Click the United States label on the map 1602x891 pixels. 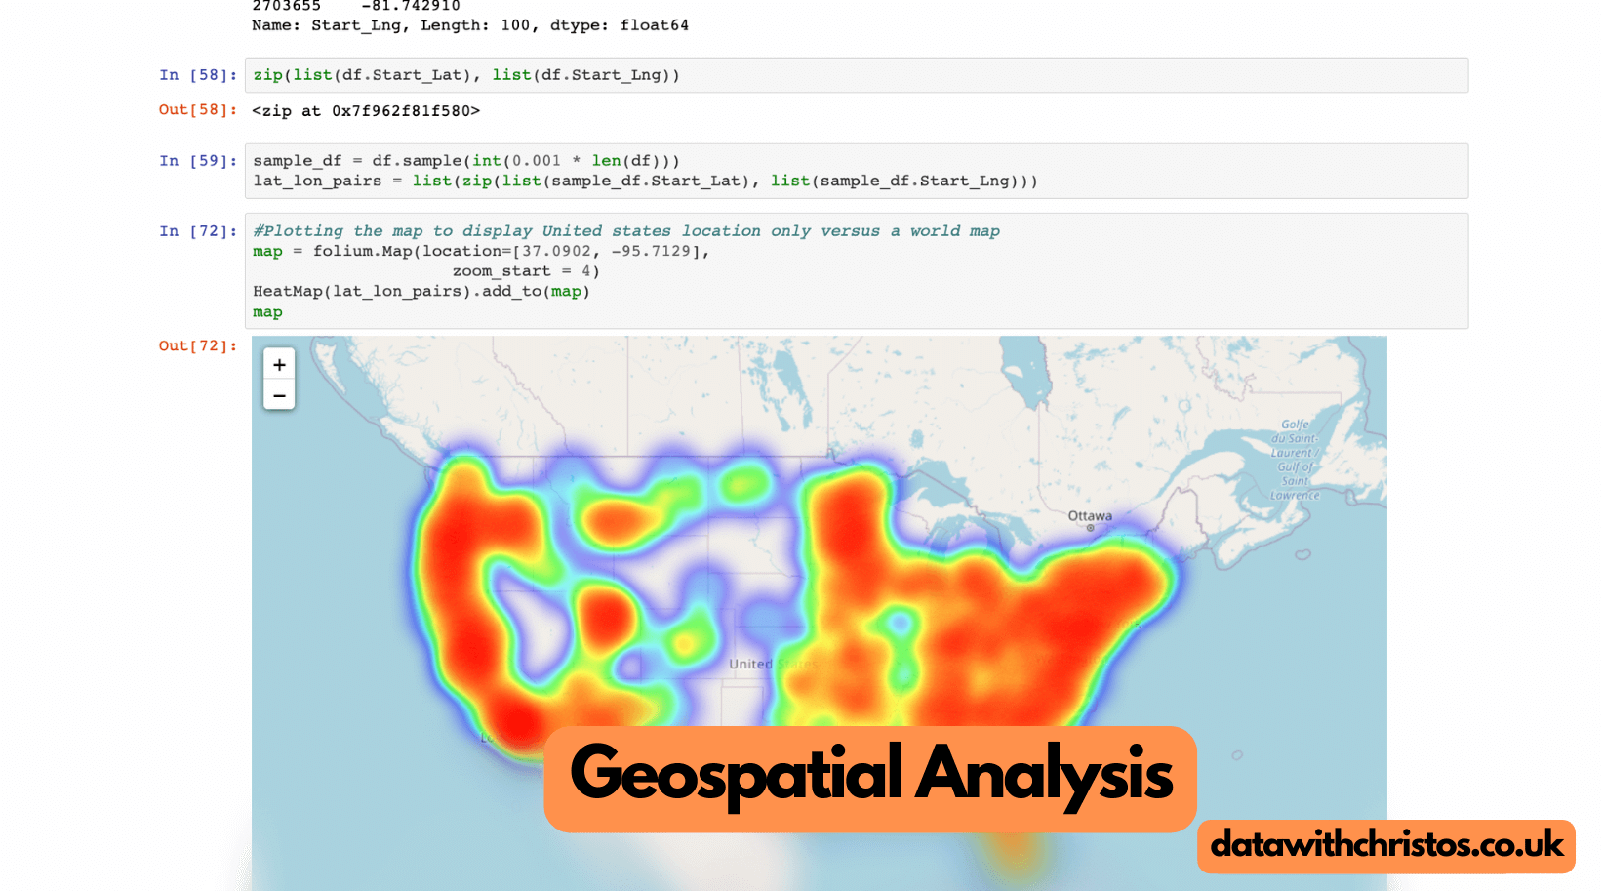point(774,664)
